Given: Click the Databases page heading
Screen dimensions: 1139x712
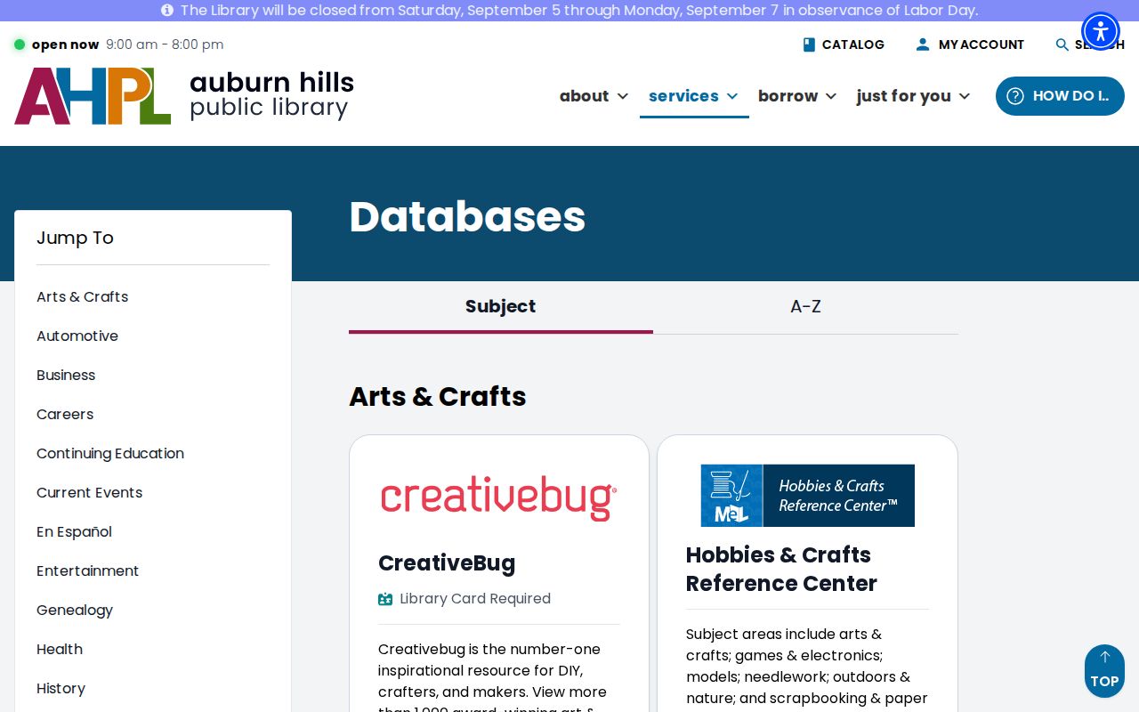Looking at the screenshot, I should point(467,216).
